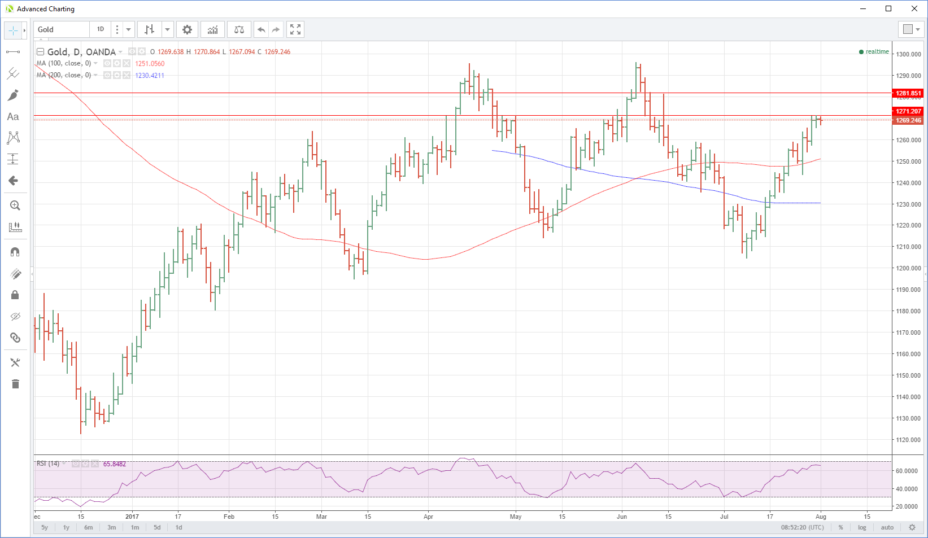Click the 1D interval button
The height and width of the screenshot is (538, 928).
101,29
